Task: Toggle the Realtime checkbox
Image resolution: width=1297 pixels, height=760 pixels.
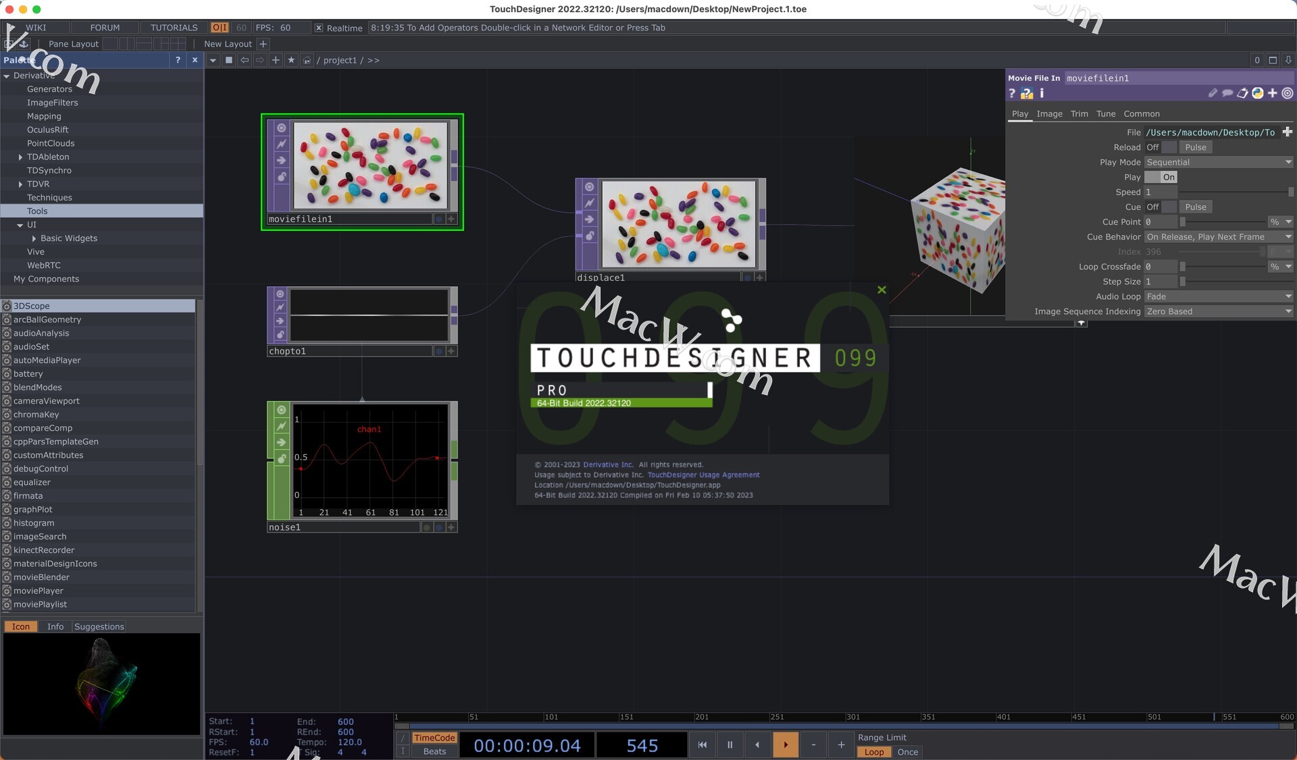Action: click(x=319, y=28)
